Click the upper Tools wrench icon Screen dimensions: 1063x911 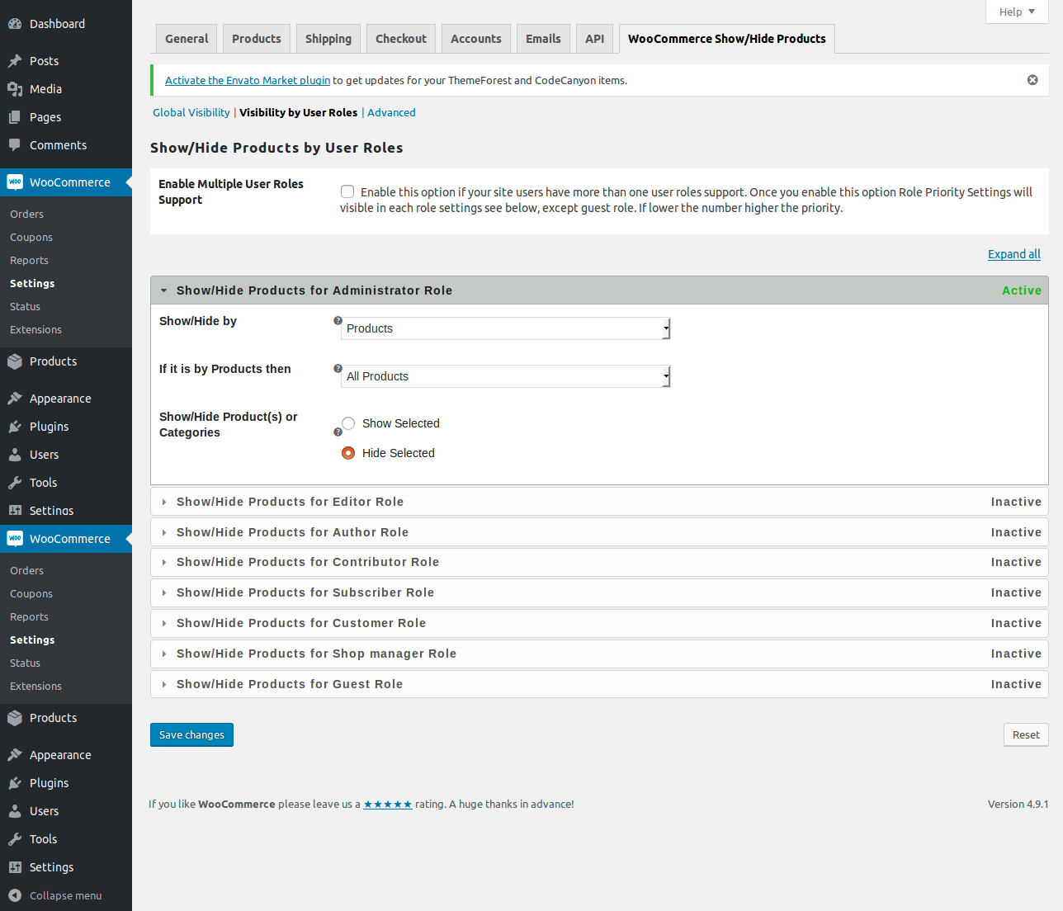point(15,483)
